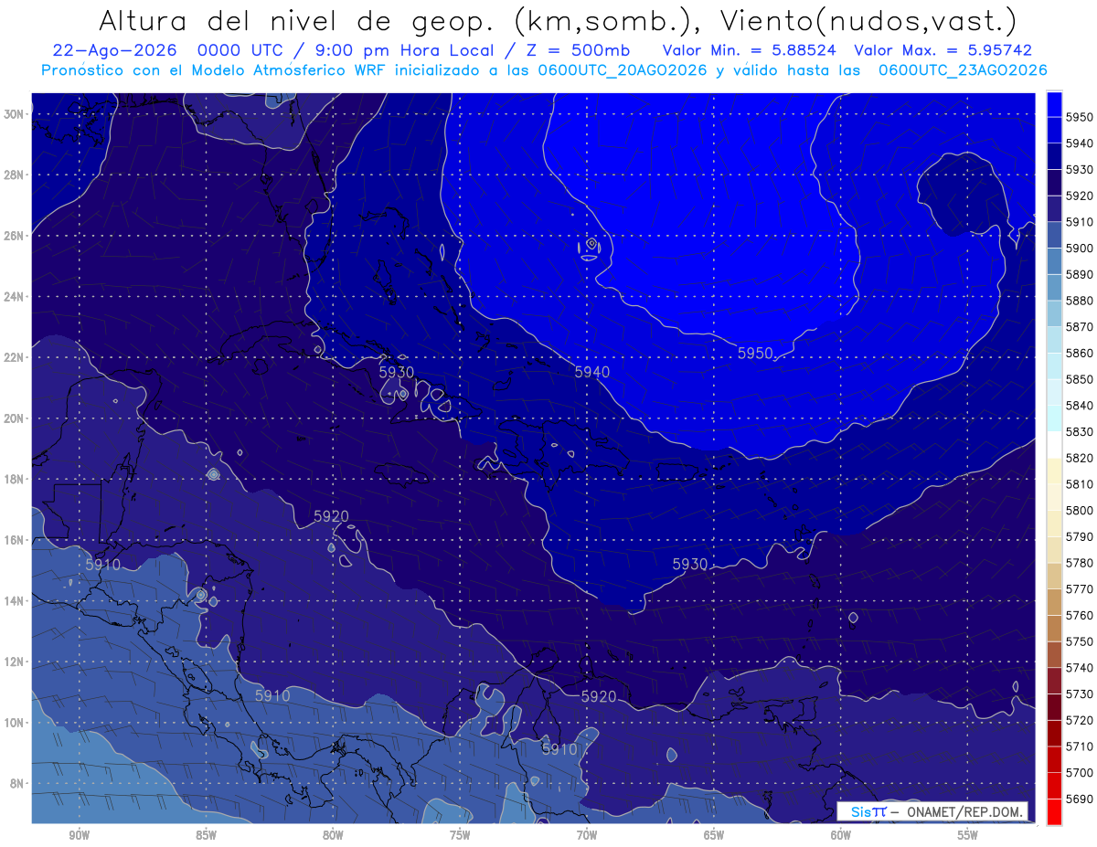Click the color bar legend value 5860
This screenshot has height=847, width=1097.
tap(1080, 353)
